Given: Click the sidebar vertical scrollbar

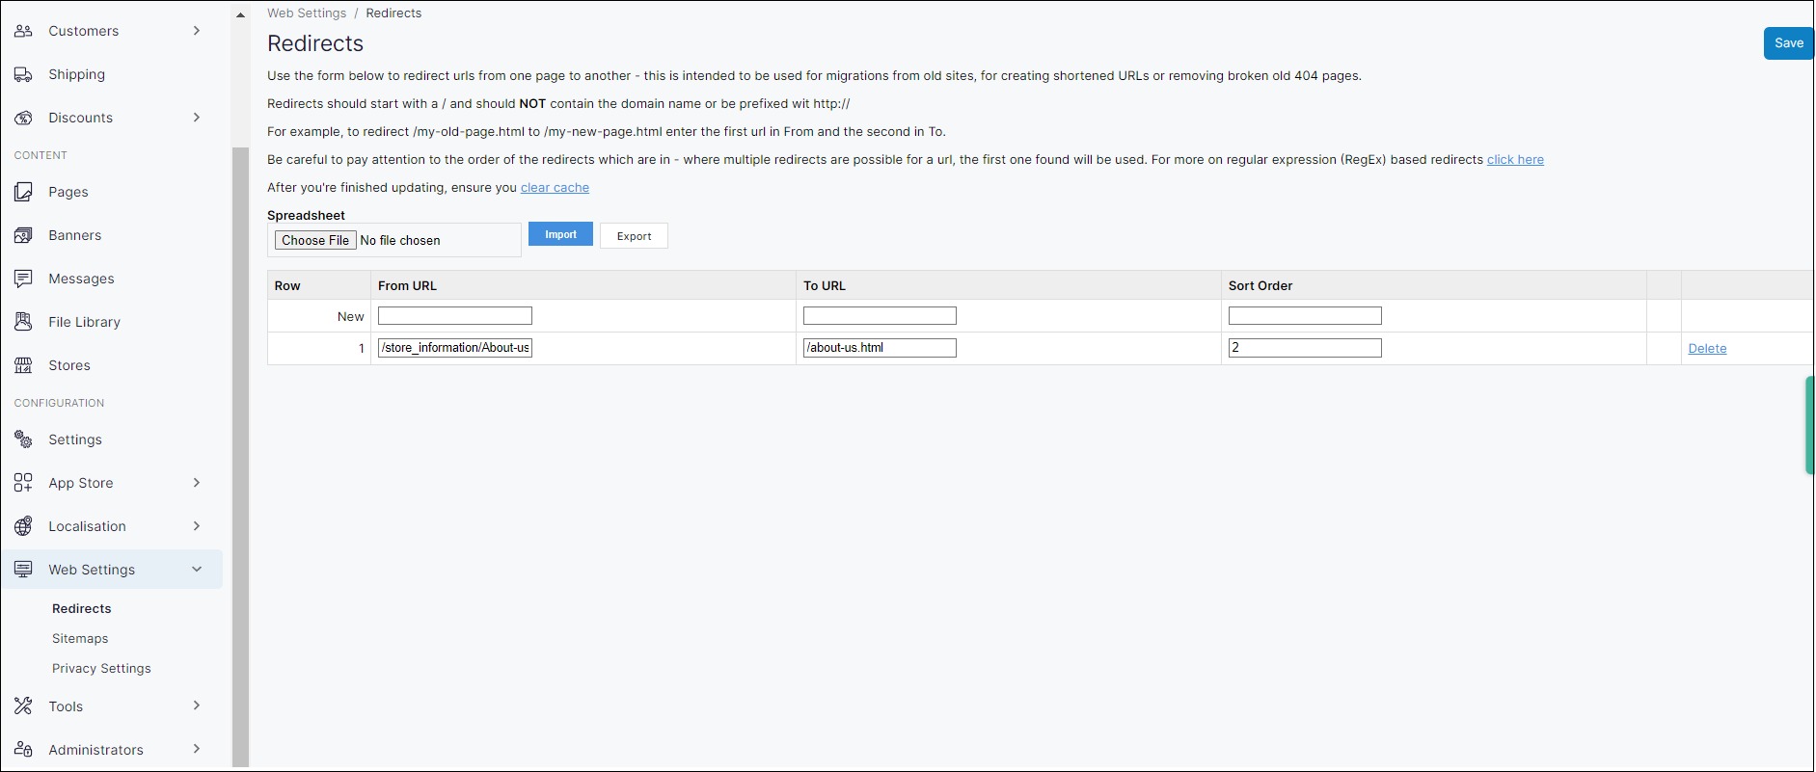Looking at the screenshot, I should pyautogui.click(x=240, y=453).
